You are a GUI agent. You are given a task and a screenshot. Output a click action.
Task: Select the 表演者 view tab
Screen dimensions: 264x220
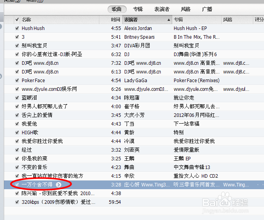162,9
